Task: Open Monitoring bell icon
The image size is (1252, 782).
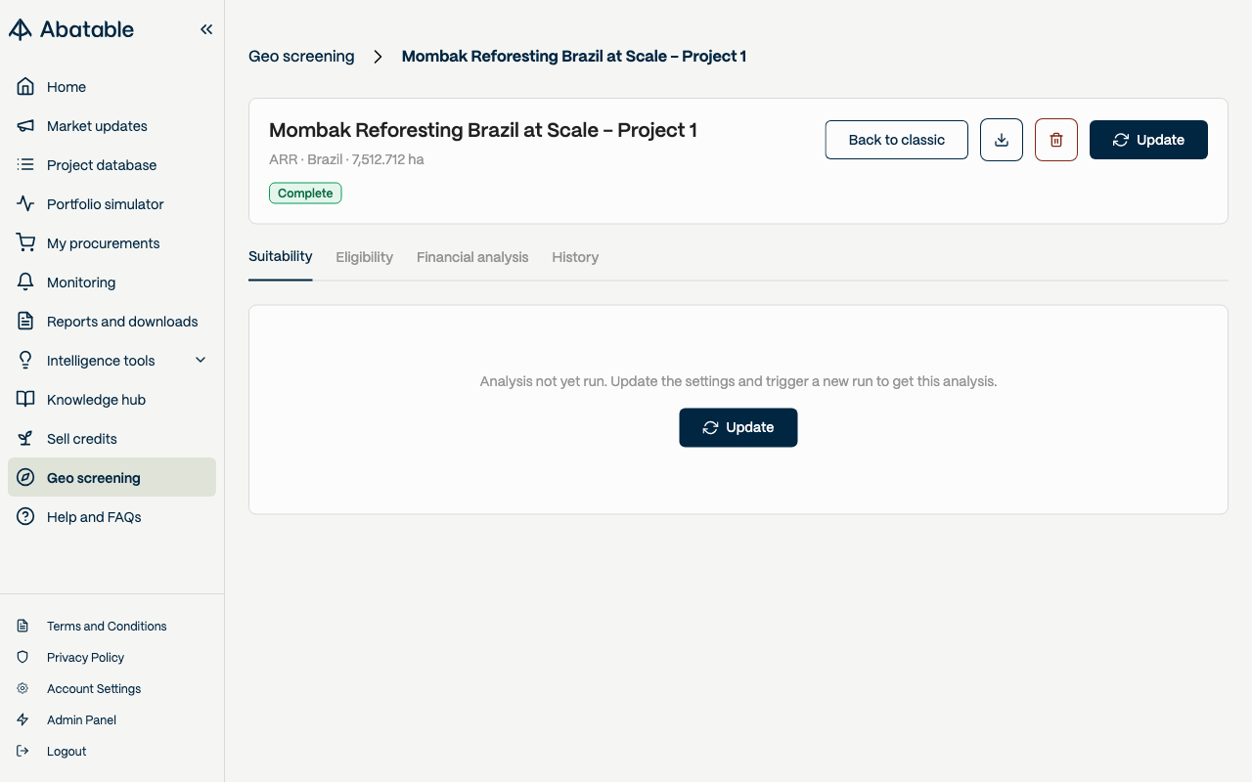Action: tap(26, 282)
